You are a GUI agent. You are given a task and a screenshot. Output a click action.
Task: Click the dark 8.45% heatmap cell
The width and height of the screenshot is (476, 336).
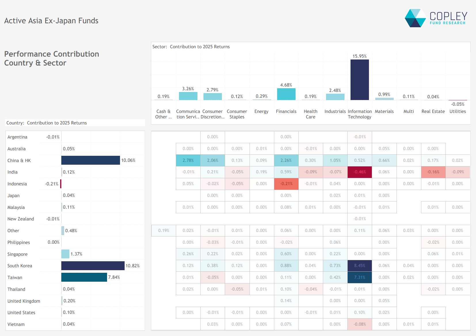(x=359, y=266)
